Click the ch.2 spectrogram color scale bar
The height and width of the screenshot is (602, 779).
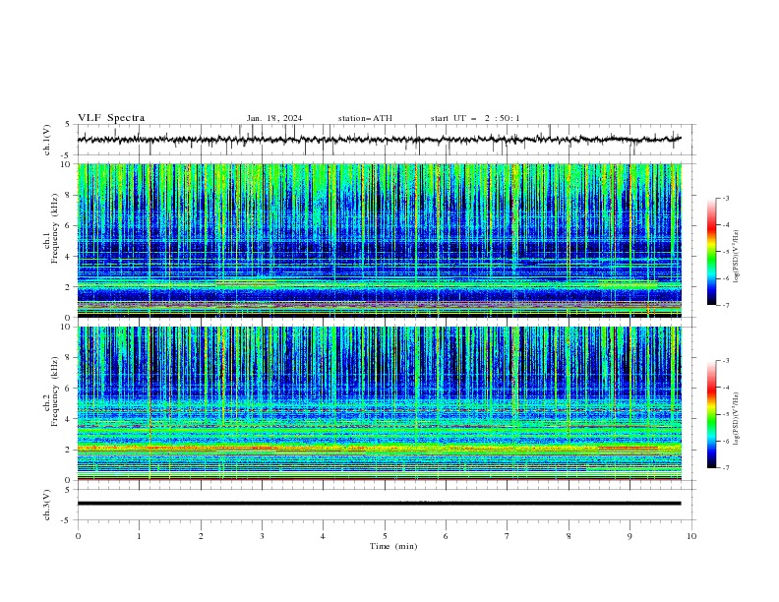(x=711, y=414)
